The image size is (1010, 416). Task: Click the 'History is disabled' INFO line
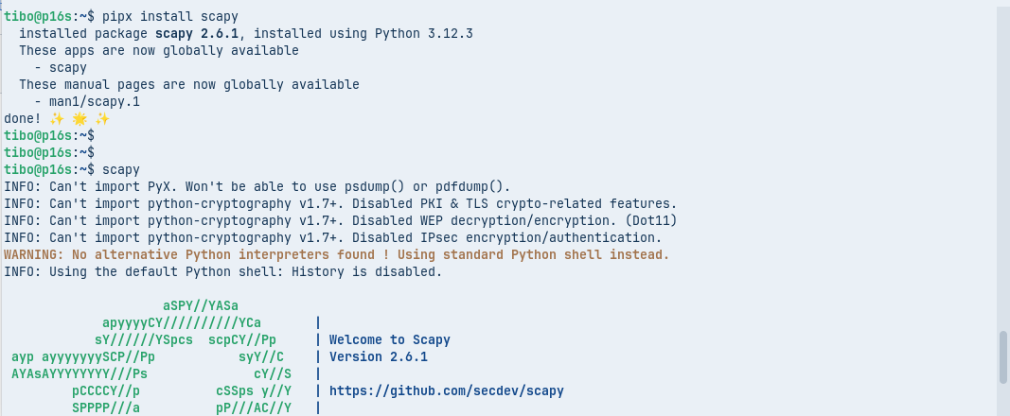222,271
